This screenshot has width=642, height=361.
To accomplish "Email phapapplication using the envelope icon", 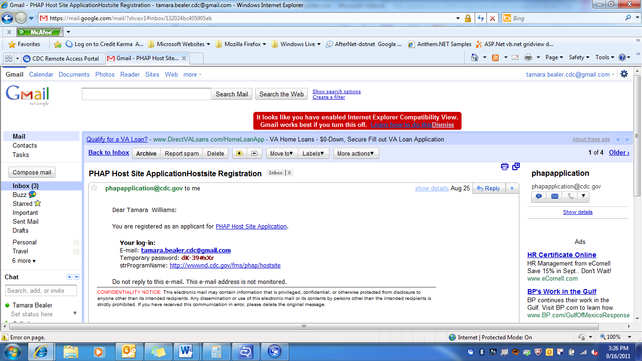I will point(555,196).
